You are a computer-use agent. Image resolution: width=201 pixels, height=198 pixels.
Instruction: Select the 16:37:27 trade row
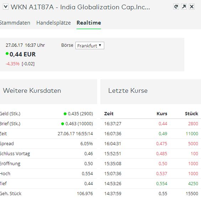coord(150,124)
